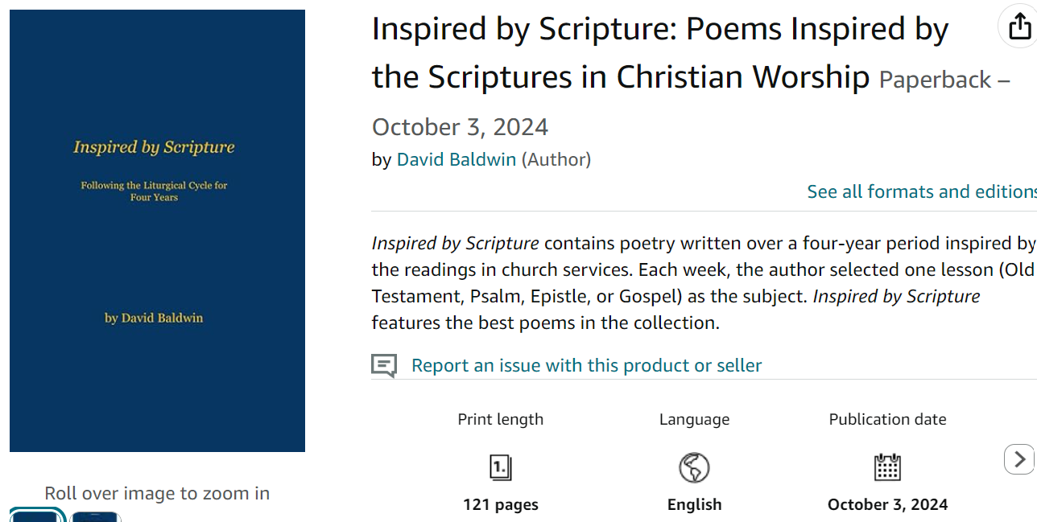This screenshot has width=1037, height=522.
Task: Click the English language value
Action: 695,505
